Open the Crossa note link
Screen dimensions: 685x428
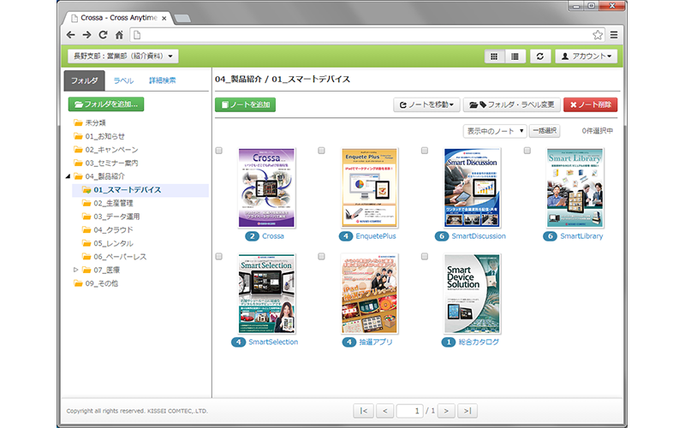pyautogui.click(x=272, y=236)
